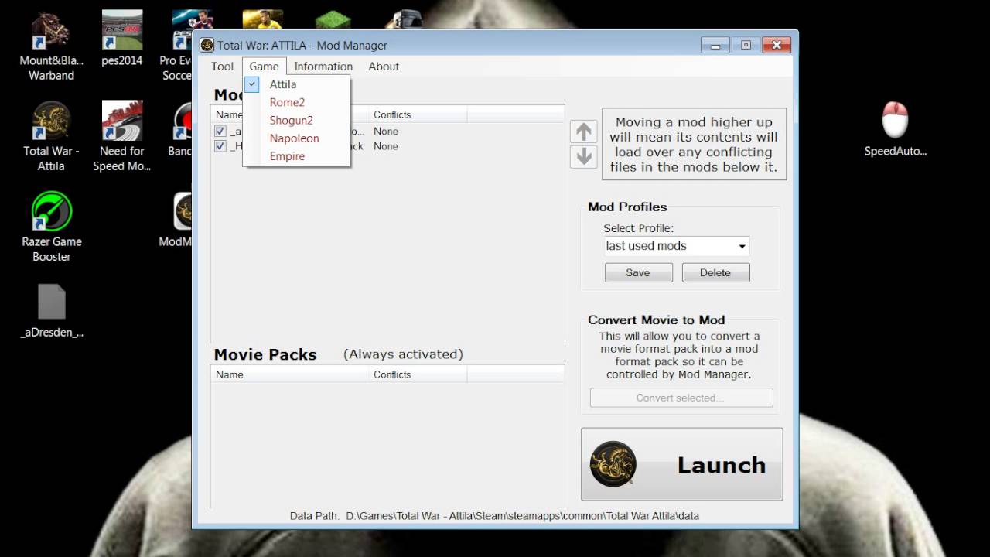
Task: Click the move mod up arrow
Action: [584, 131]
